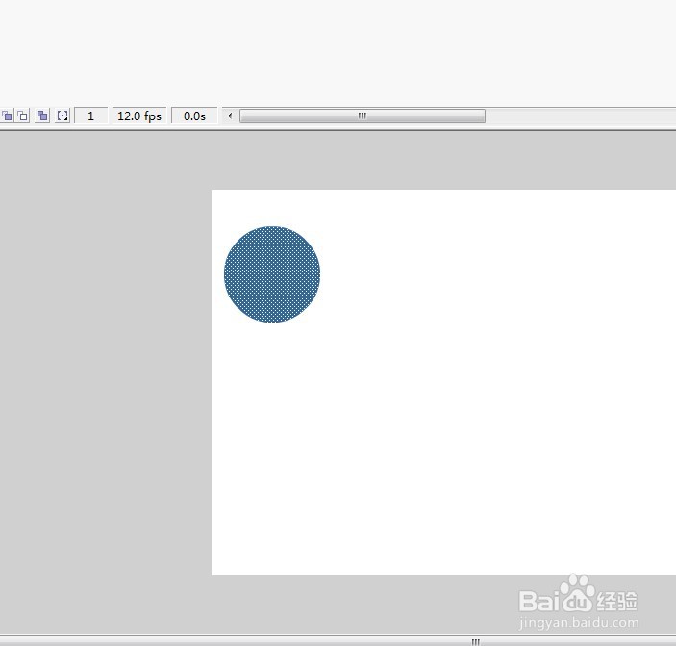
Task: Enable the Onion Skin button
Action: coord(7,116)
